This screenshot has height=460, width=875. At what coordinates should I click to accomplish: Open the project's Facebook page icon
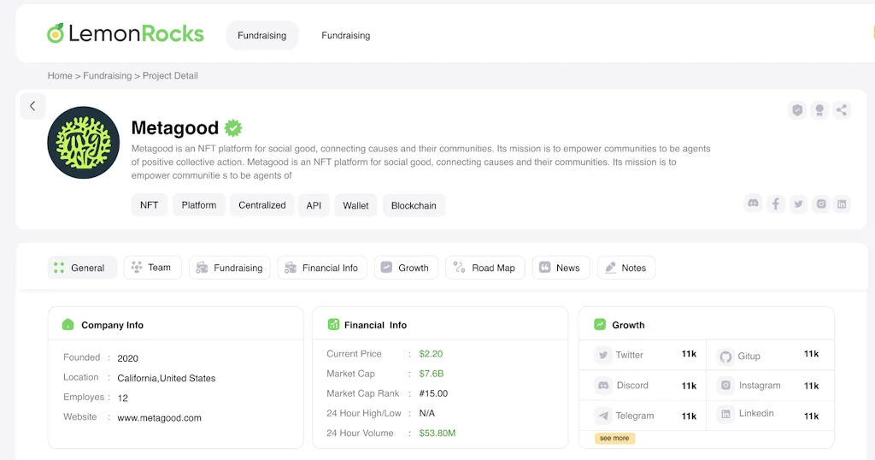click(775, 203)
